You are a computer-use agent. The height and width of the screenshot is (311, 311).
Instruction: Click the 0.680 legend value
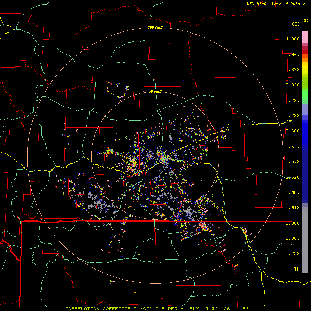pyautogui.click(x=293, y=131)
